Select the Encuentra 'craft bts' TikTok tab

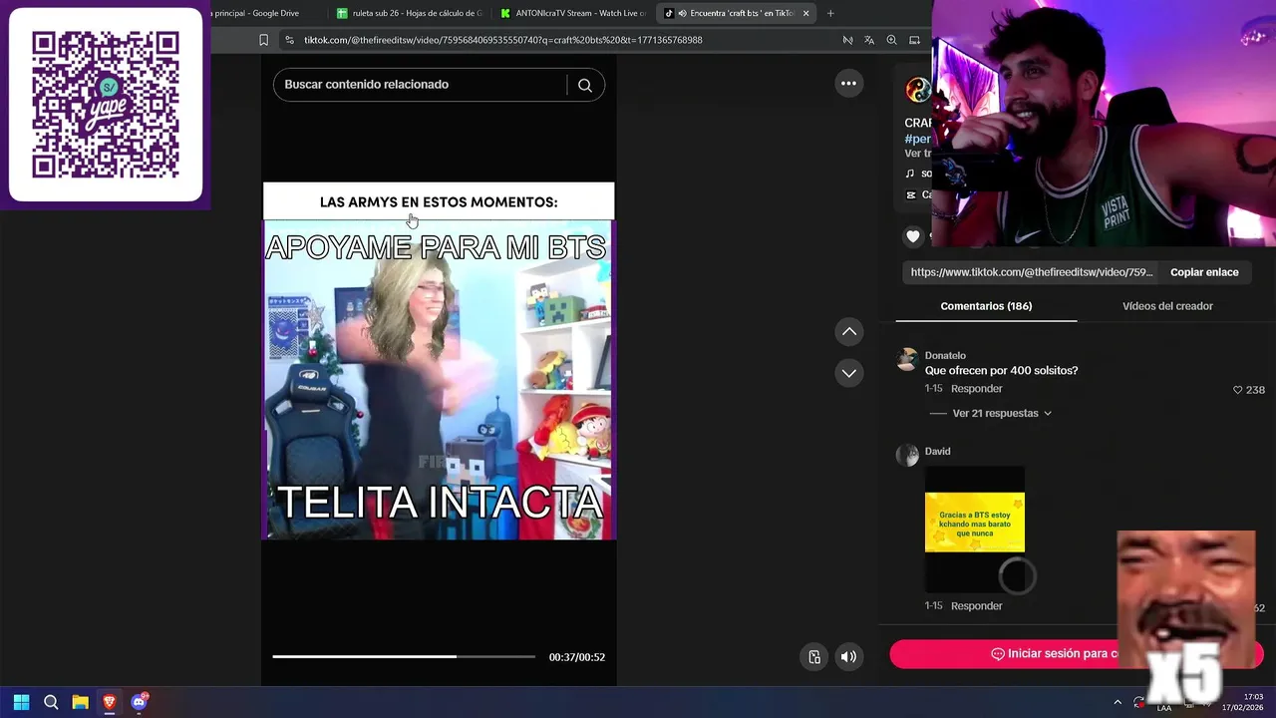(x=735, y=13)
